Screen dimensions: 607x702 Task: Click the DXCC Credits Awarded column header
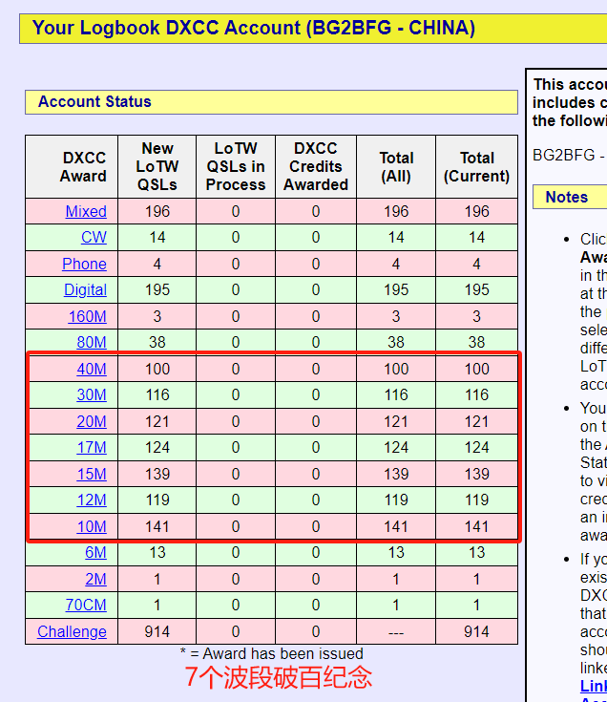pos(316,166)
